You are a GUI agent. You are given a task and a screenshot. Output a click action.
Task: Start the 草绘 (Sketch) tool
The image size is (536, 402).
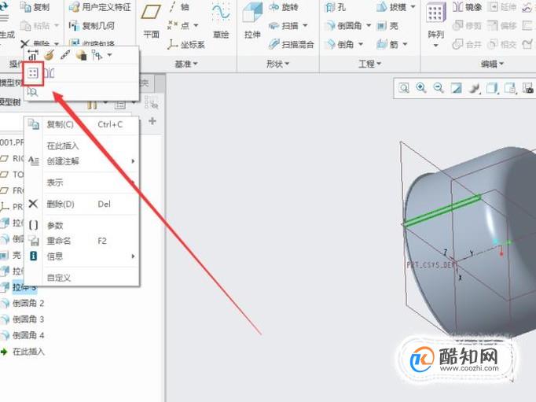(x=221, y=21)
